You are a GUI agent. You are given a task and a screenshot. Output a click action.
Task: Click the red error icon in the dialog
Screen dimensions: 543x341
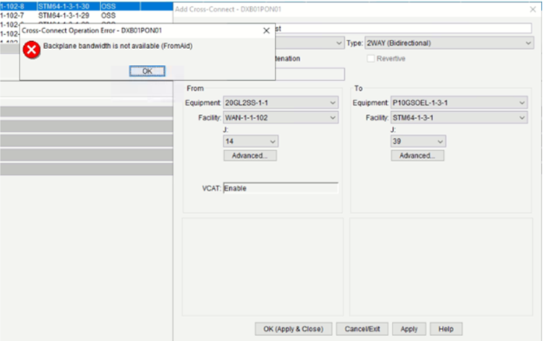[x=31, y=50]
